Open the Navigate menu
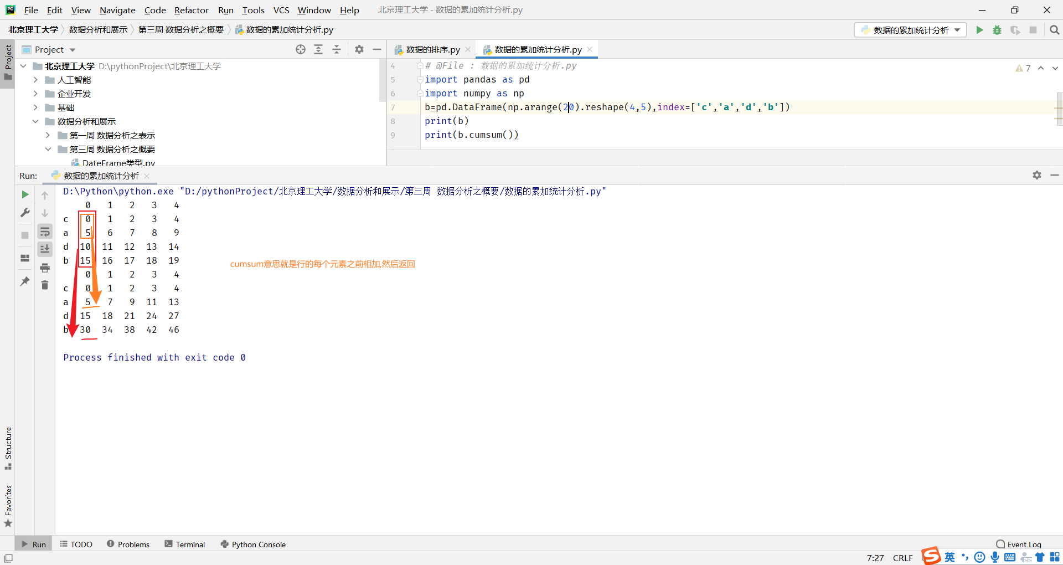Image resolution: width=1063 pixels, height=565 pixels. pos(117,10)
